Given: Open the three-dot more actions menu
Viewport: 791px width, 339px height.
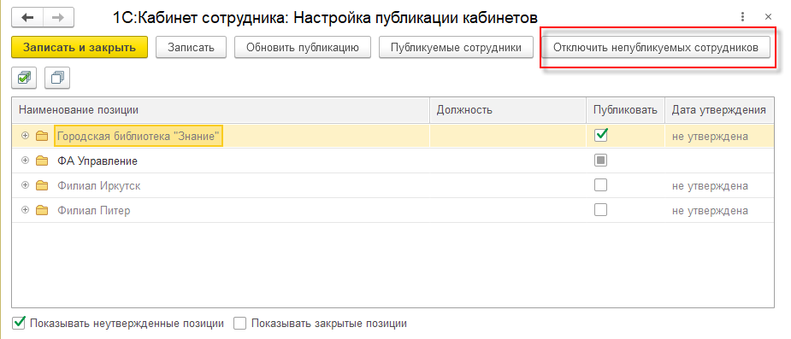Looking at the screenshot, I should pyautogui.click(x=742, y=17).
